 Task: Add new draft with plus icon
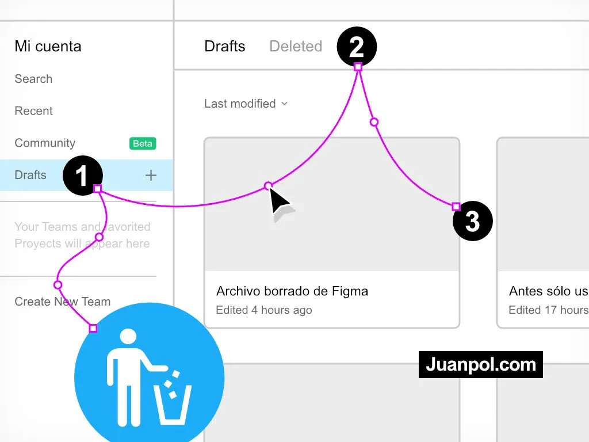[x=151, y=175]
